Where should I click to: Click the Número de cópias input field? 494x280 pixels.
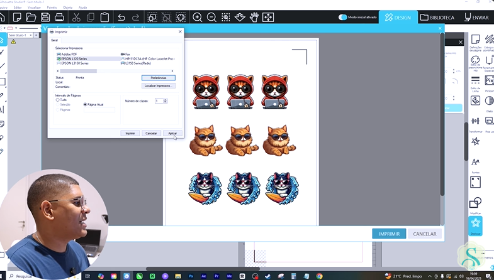click(x=159, y=101)
